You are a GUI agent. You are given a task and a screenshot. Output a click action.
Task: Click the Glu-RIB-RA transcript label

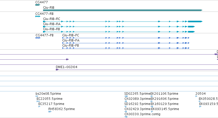[52, 24]
